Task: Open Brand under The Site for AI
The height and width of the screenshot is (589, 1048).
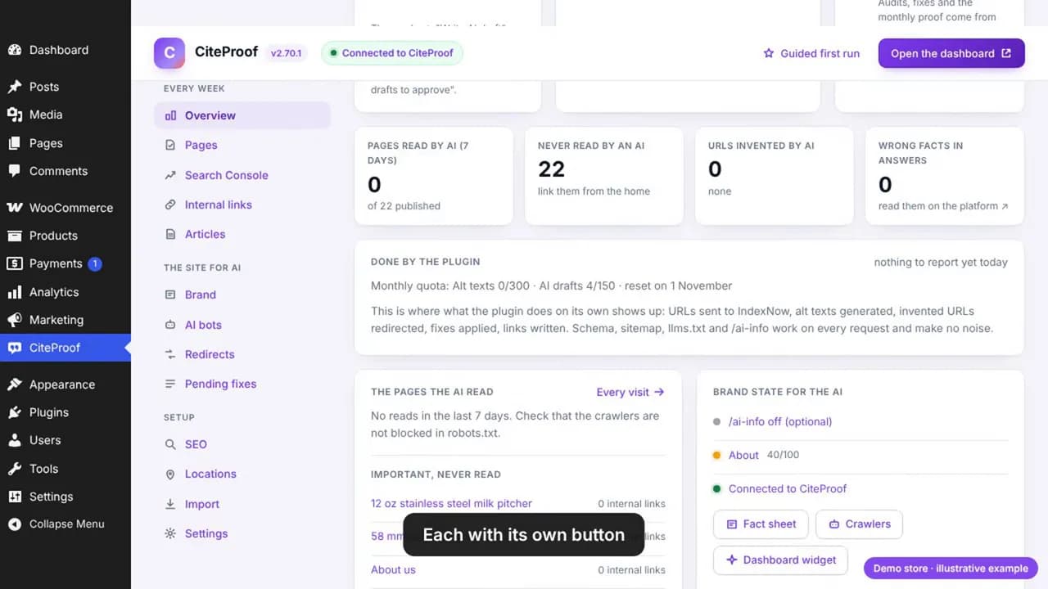Action: pos(242,294)
